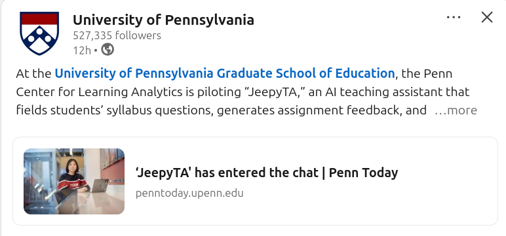This screenshot has width=506, height=236.
Task: Open the JeepyTA article thumbnail image
Action: [74, 181]
